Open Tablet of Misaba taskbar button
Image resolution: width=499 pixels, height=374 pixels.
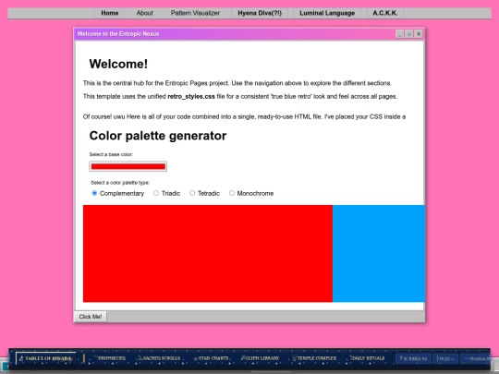pos(46,358)
